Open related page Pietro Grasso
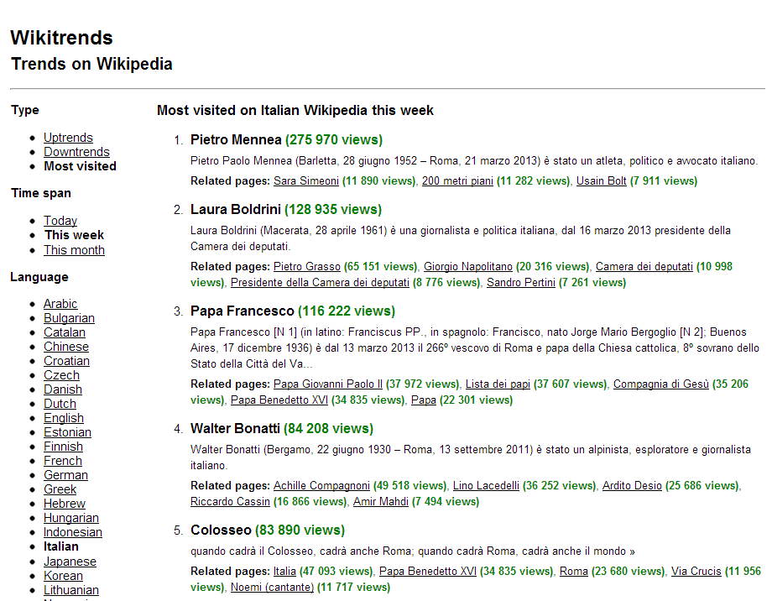This screenshot has width=772, height=601. [307, 267]
